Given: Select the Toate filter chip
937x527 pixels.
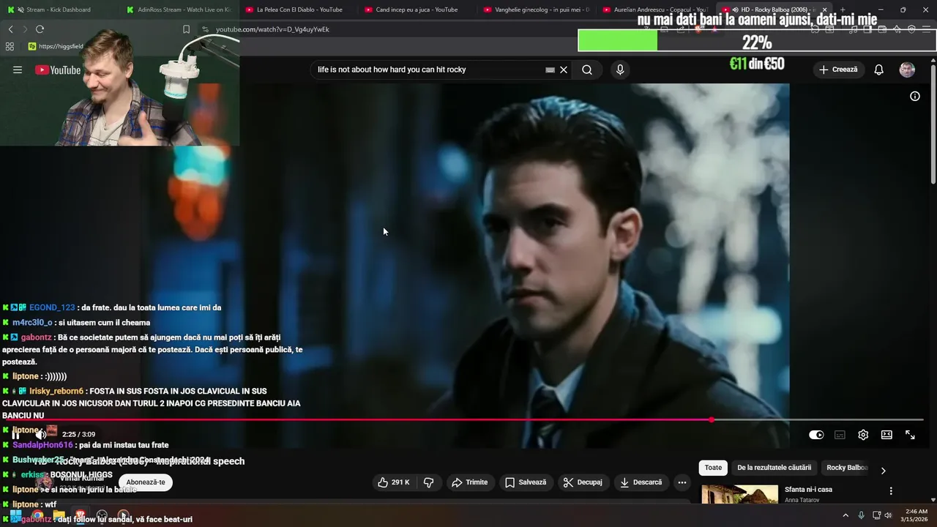Looking at the screenshot, I should [713, 468].
